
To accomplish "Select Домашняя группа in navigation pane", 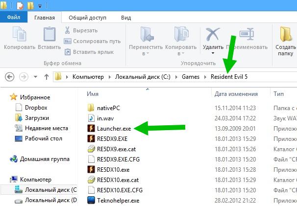I will click(45, 159).
